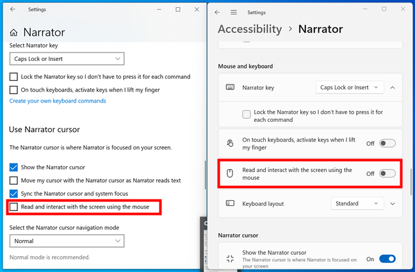Click the Home icon beside Narrator heading
This screenshot has height=272, width=415.
(13, 33)
